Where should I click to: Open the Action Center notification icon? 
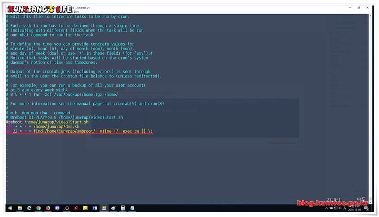[366, 208]
